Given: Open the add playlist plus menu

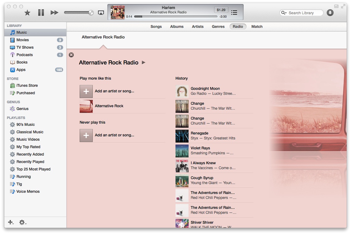Looking at the screenshot, I should click(11, 222).
